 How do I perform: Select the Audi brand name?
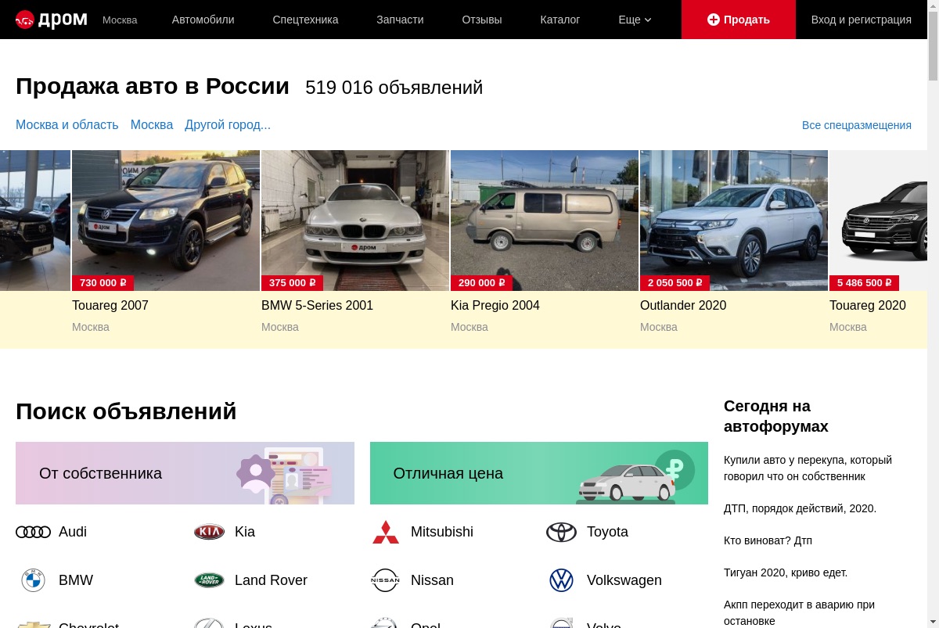pos(73,532)
